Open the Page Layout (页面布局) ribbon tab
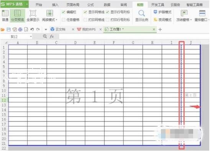This screenshot has width=210, height=151. tap(73, 5)
